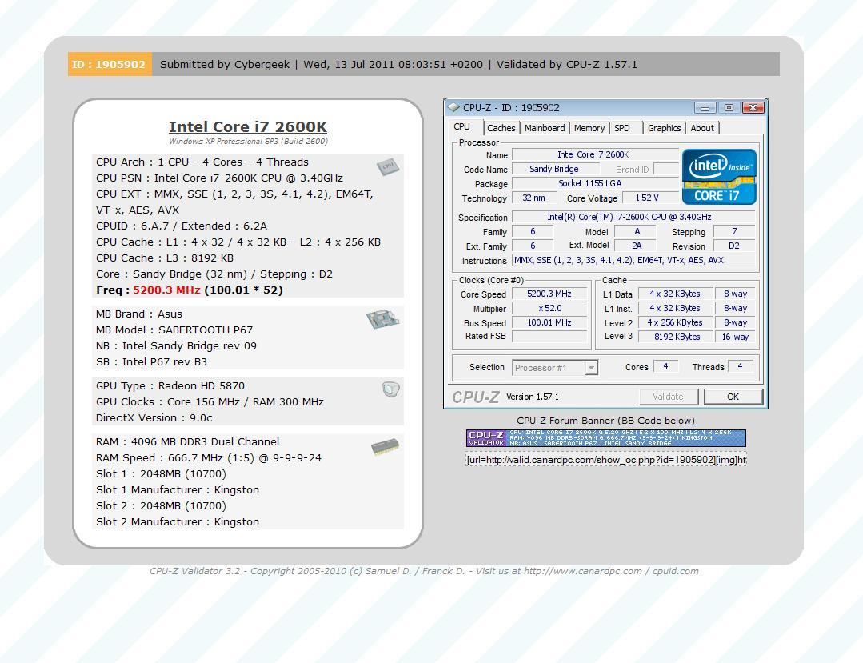Click the Package Socket 1155 LGA field
863x663 pixels.
point(595,183)
